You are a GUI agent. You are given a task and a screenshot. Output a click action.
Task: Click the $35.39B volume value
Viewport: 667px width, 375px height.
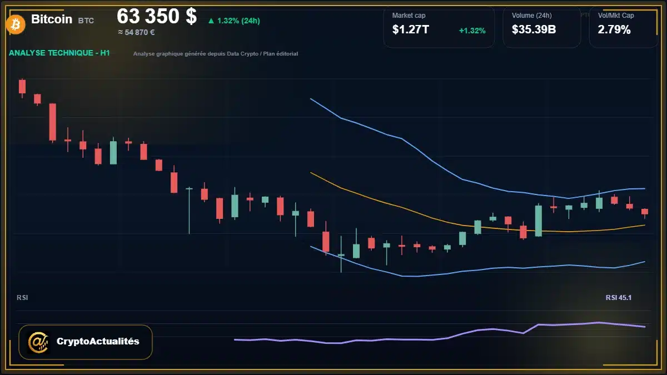pos(534,30)
